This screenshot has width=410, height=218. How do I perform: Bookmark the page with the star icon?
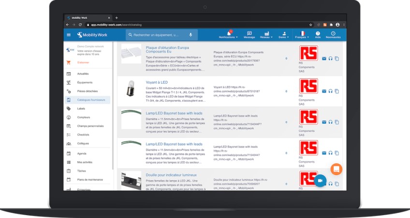coord(310,25)
